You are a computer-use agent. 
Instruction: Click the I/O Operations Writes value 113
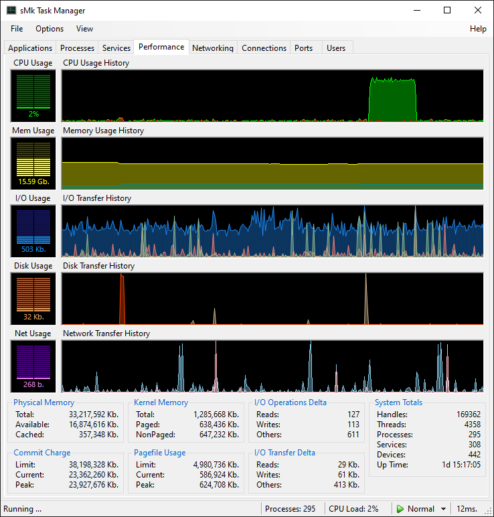click(x=353, y=425)
